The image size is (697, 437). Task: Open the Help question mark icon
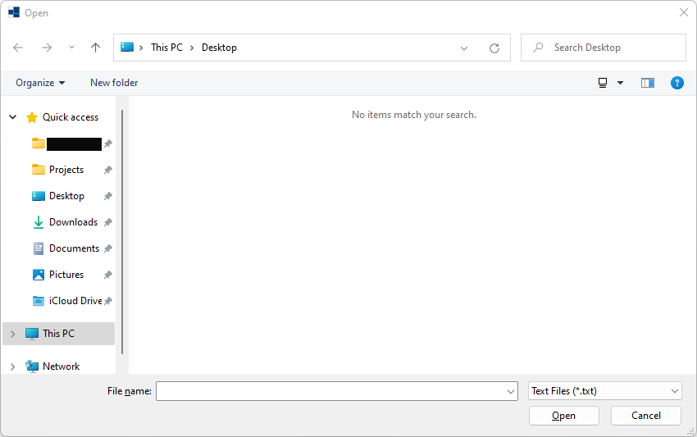click(x=677, y=83)
